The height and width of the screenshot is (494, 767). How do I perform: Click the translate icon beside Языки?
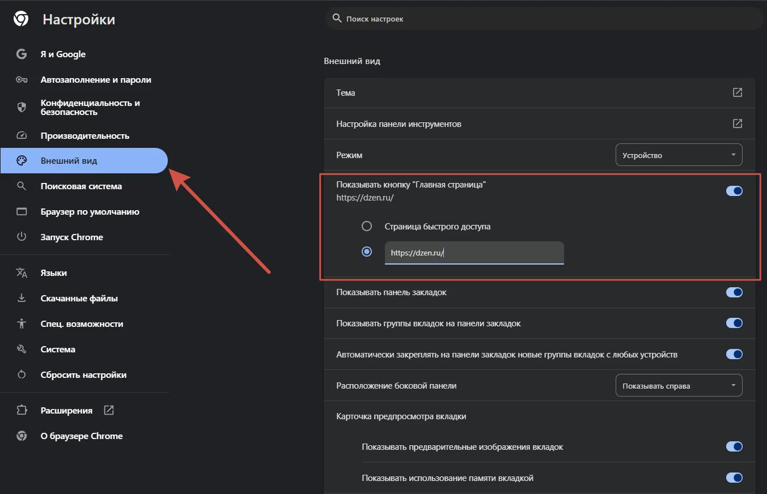tap(22, 273)
